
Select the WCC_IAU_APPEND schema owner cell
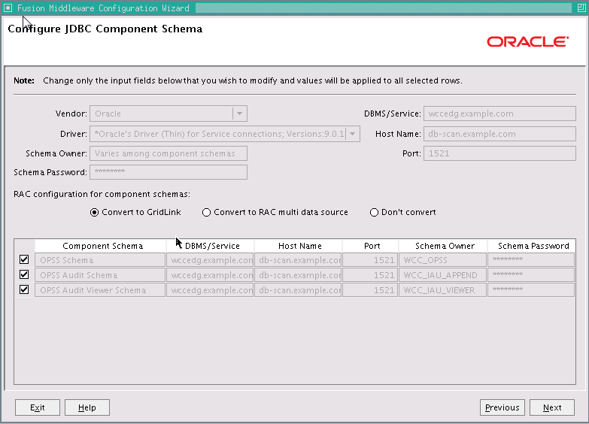click(x=442, y=275)
